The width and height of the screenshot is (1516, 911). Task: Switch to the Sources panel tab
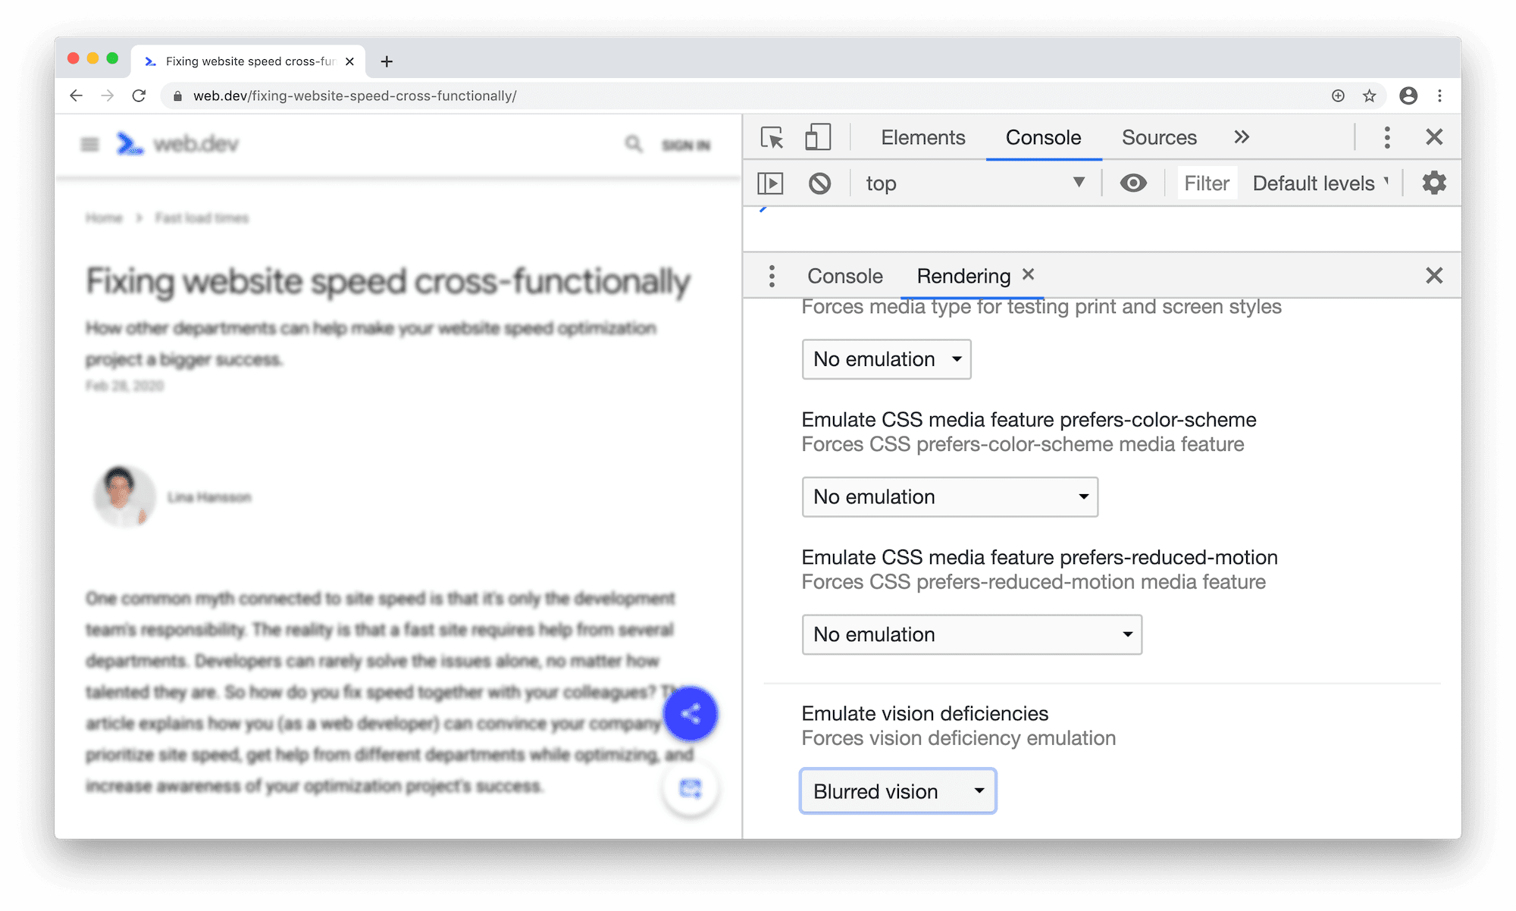coord(1160,136)
